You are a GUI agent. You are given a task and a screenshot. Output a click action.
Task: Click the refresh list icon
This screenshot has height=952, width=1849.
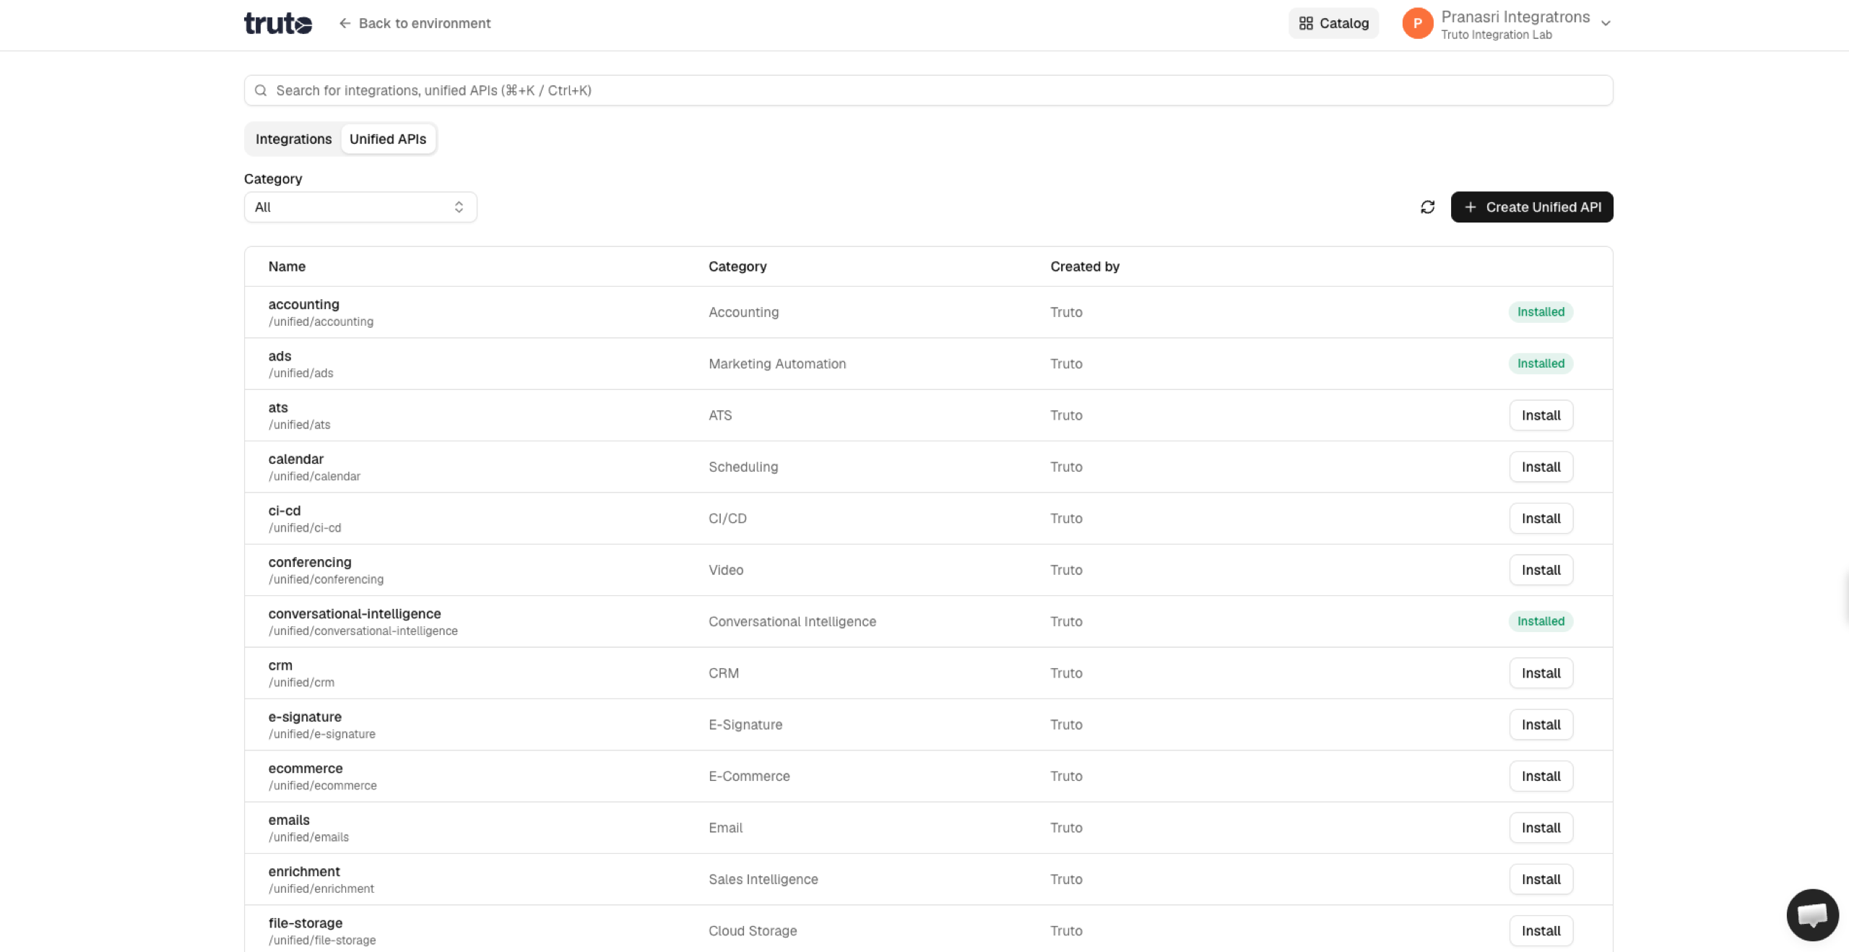pyautogui.click(x=1427, y=207)
